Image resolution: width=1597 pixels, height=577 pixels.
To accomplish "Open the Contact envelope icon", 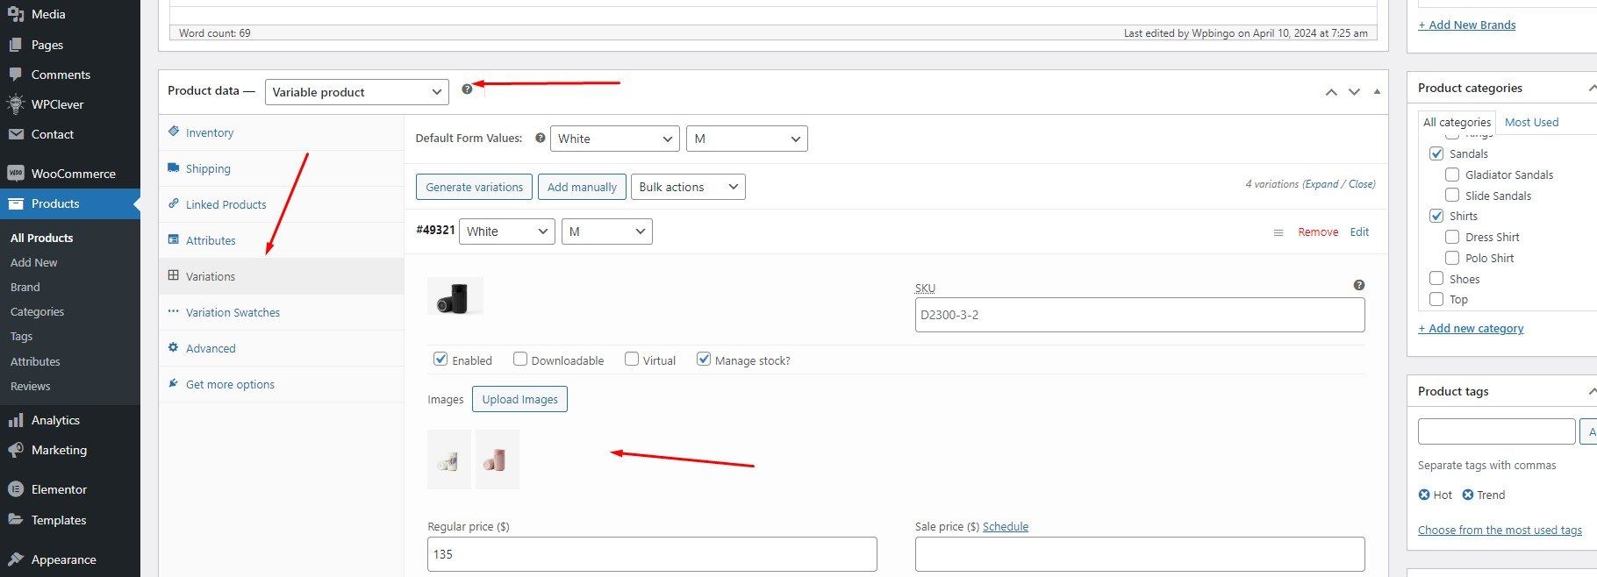I will [16, 134].
